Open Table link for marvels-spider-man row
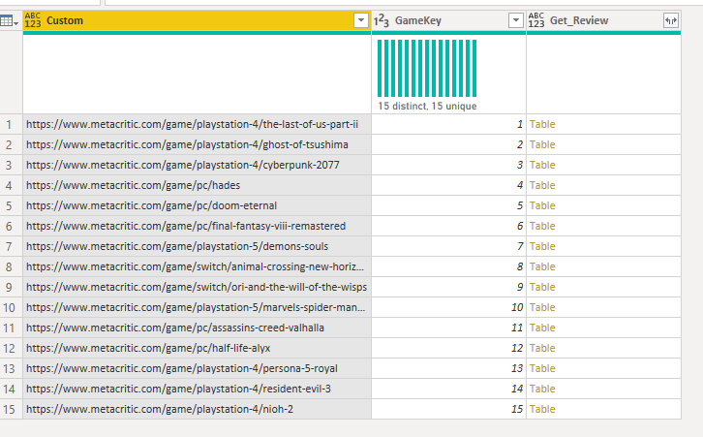 coord(542,307)
